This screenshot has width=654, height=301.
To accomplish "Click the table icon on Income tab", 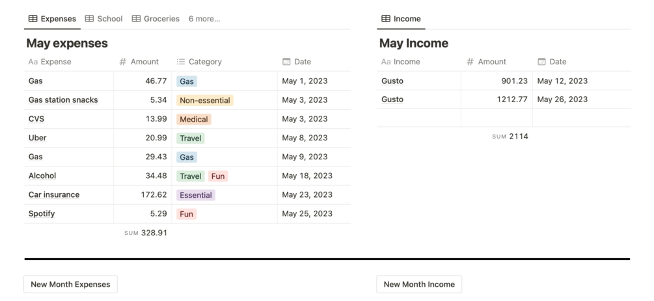I will pyautogui.click(x=386, y=19).
